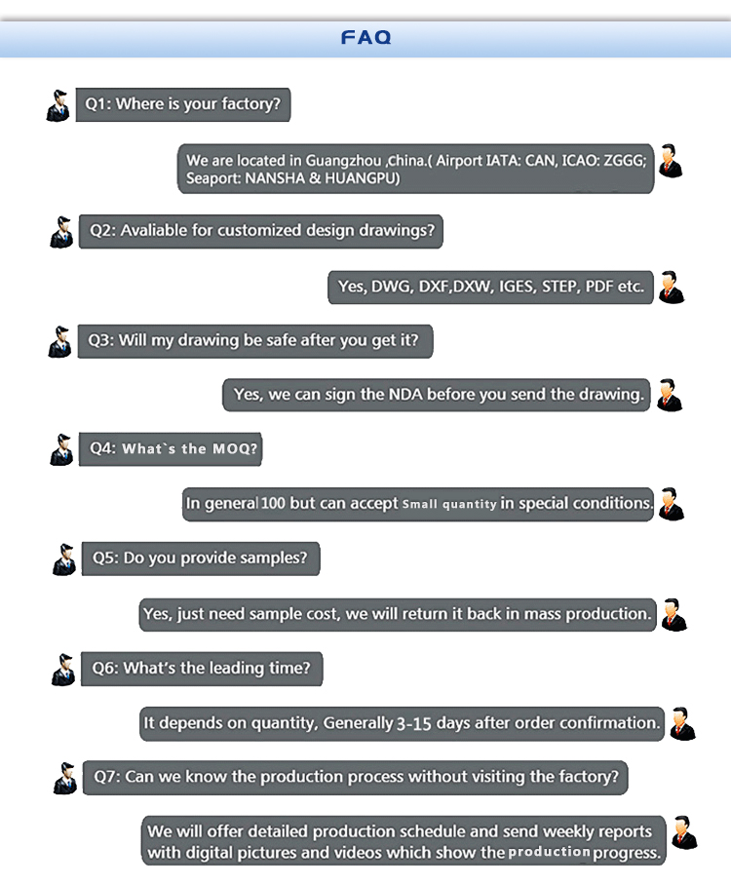Click the answer about signing the NDA
731x886 pixels.
pyautogui.click(x=438, y=395)
